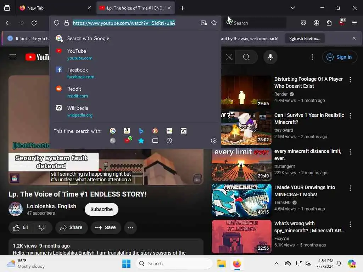Image resolution: width=363 pixels, height=272 pixels.
Task: Open options for every minecraft distance video
Action: click(350, 152)
